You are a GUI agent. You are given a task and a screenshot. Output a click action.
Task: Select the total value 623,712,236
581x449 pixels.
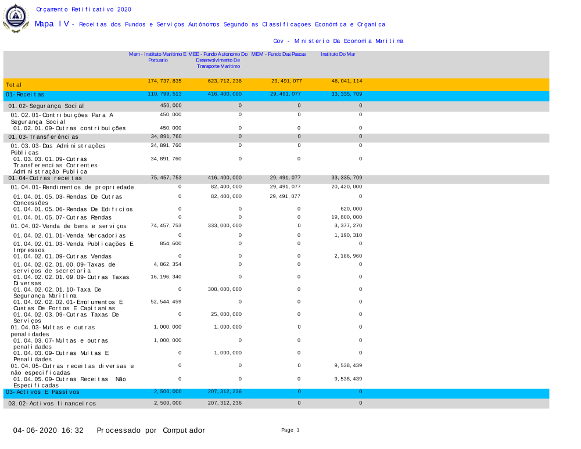[x=224, y=81]
